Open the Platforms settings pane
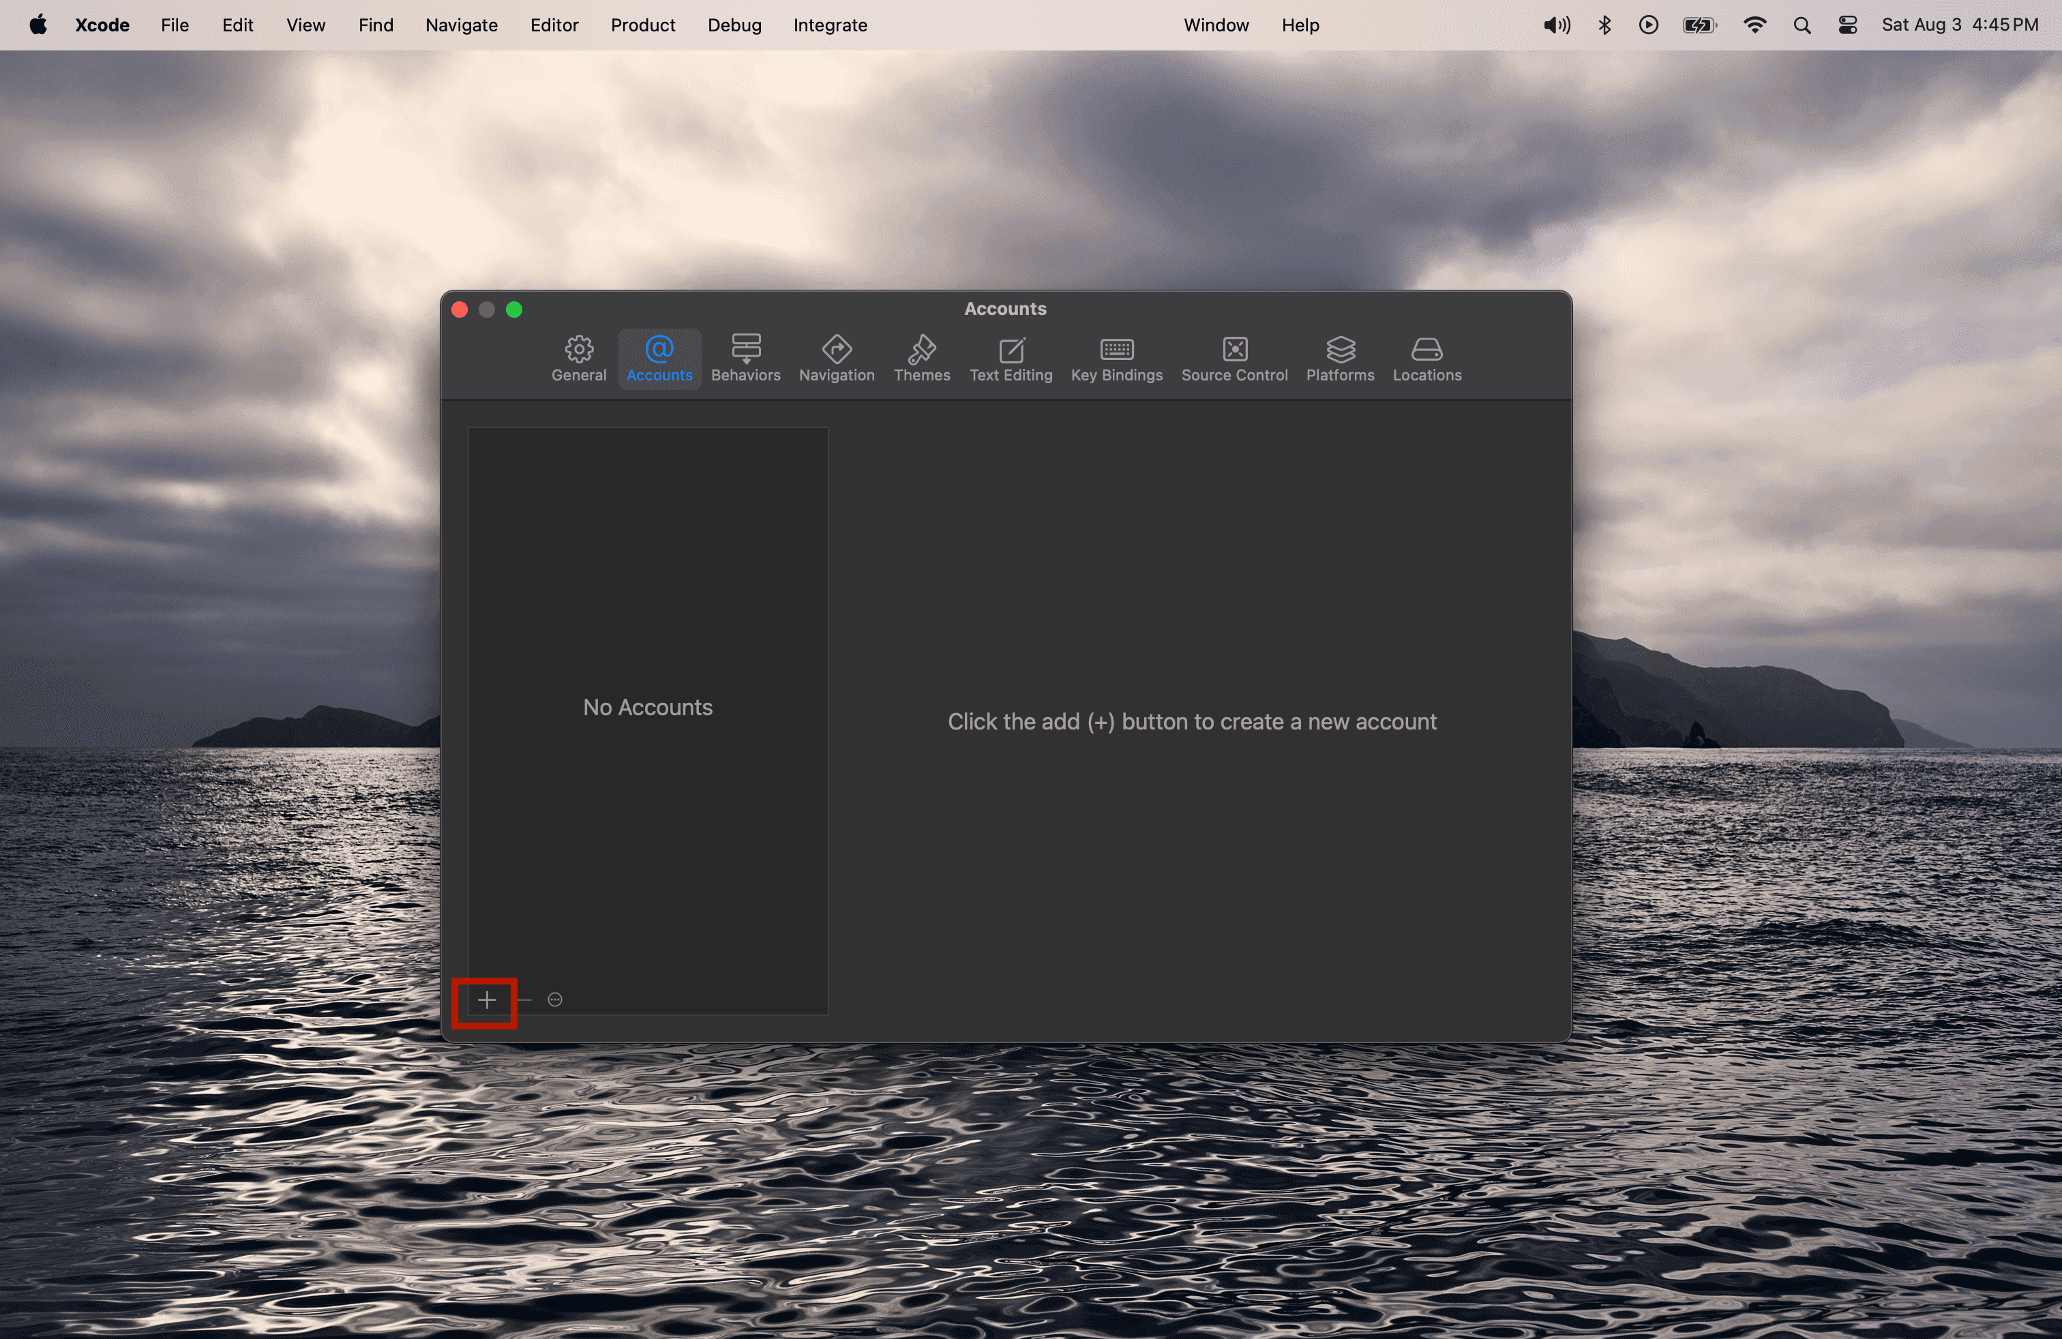The width and height of the screenshot is (2062, 1339). 1339,358
